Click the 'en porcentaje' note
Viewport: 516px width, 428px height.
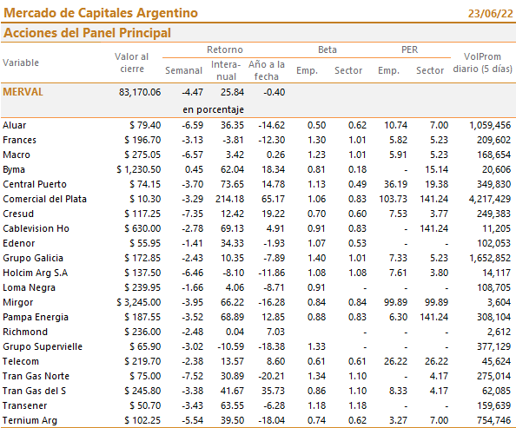tap(213, 109)
